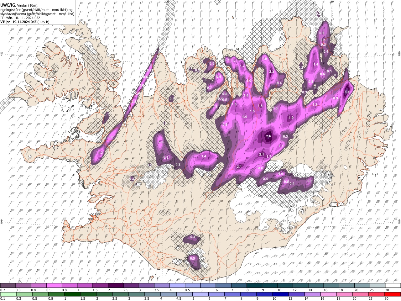Screen dimensions: 401x301
Task: Pick the dark mauve 0.2–0.3 snow legend swatch
Action: pyautogui.click(x=8, y=286)
